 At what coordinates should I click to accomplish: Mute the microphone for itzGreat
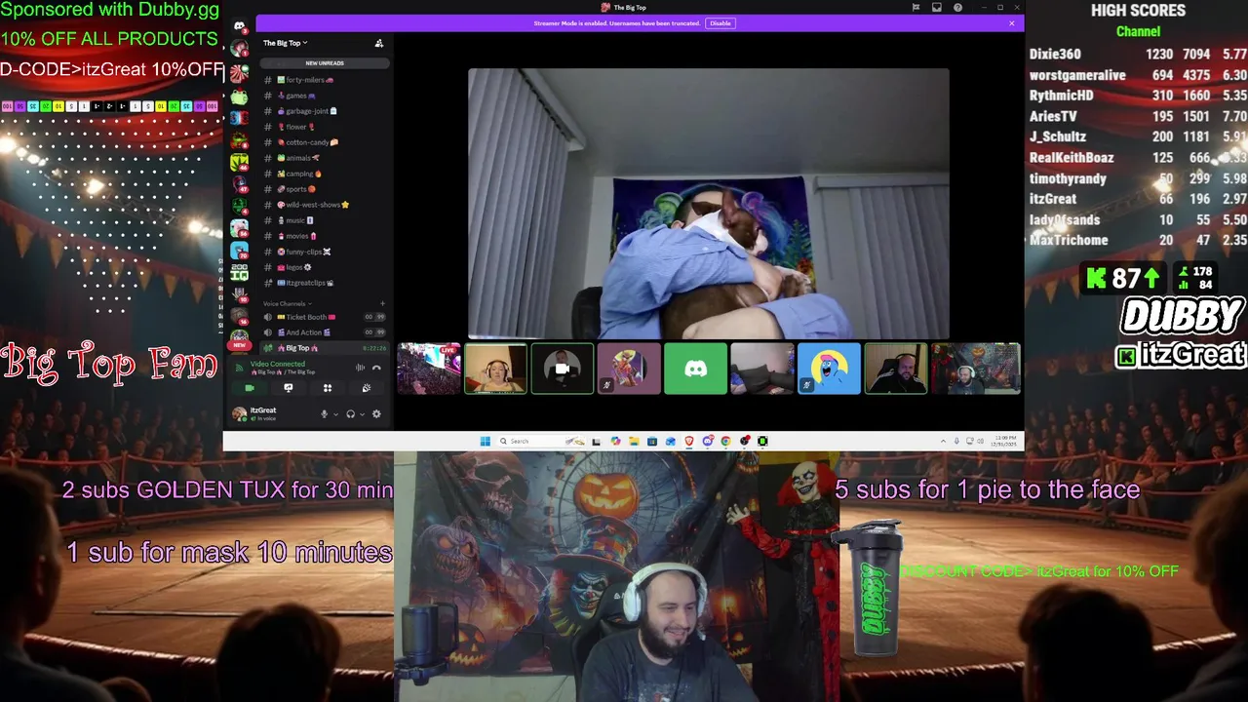(324, 413)
